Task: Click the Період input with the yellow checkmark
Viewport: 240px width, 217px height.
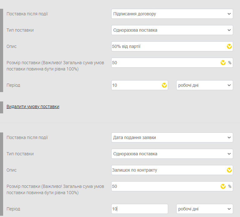Action: (x=136, y=85)
